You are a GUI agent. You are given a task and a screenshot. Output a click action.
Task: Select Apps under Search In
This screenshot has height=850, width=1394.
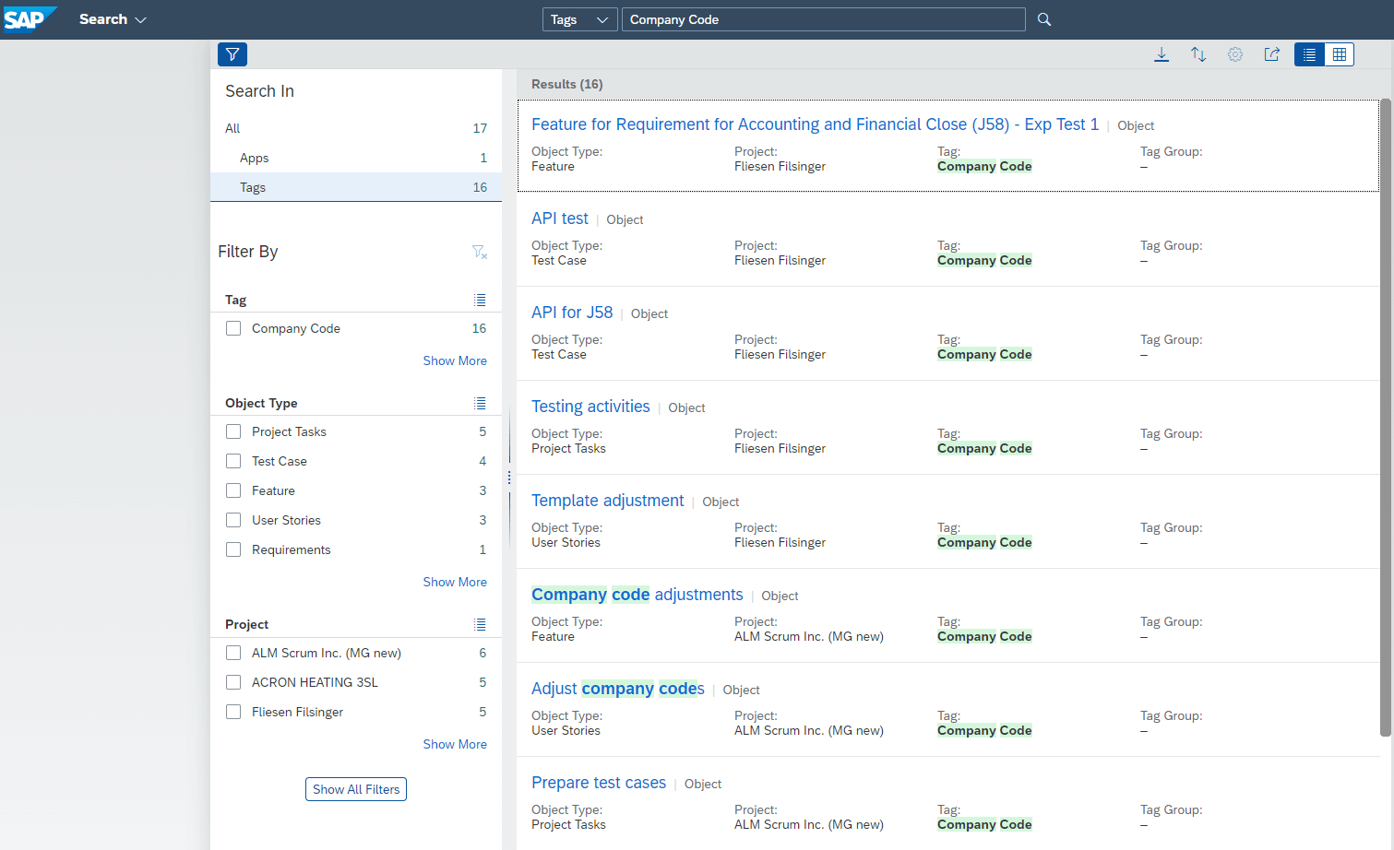[x=254, y=158]
